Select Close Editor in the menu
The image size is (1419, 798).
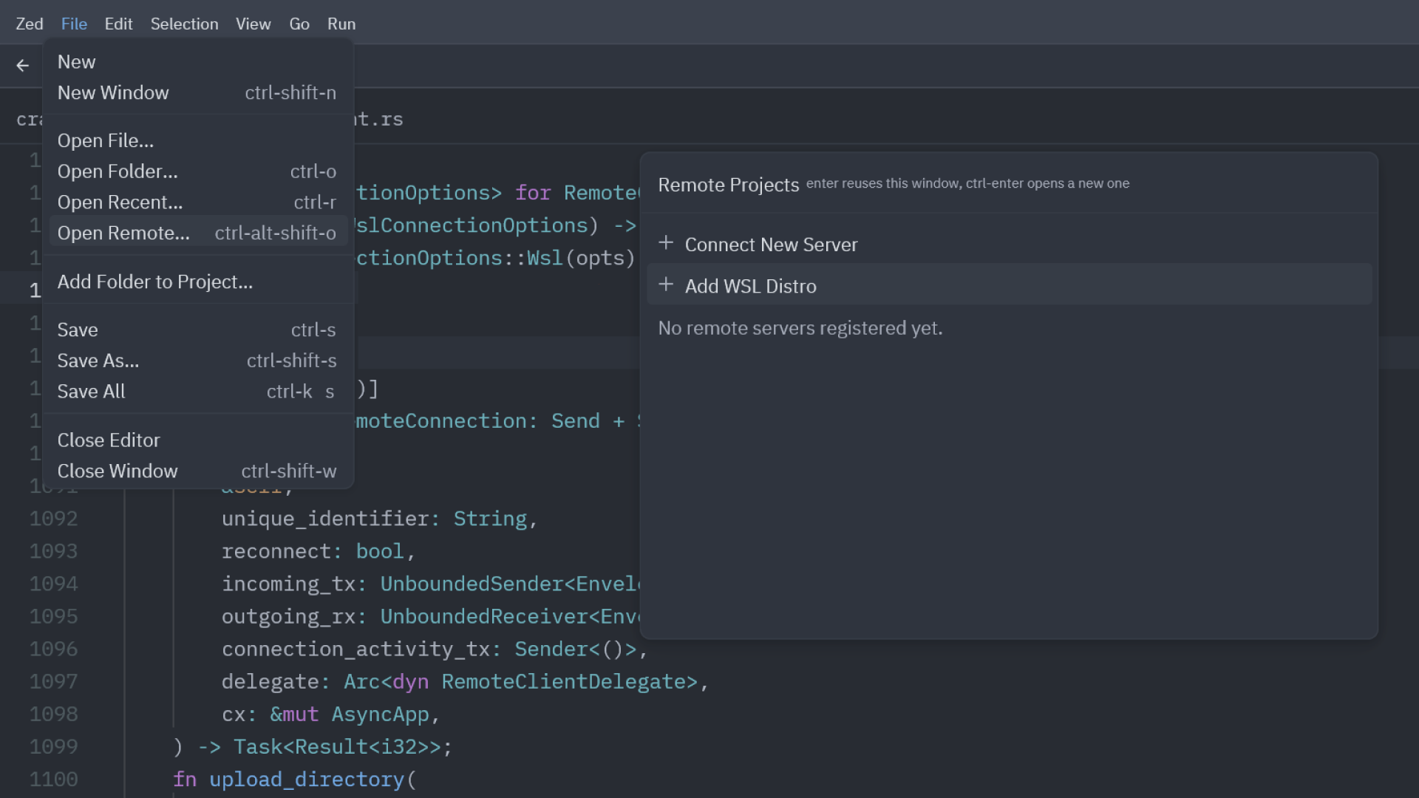pos(109,440)
